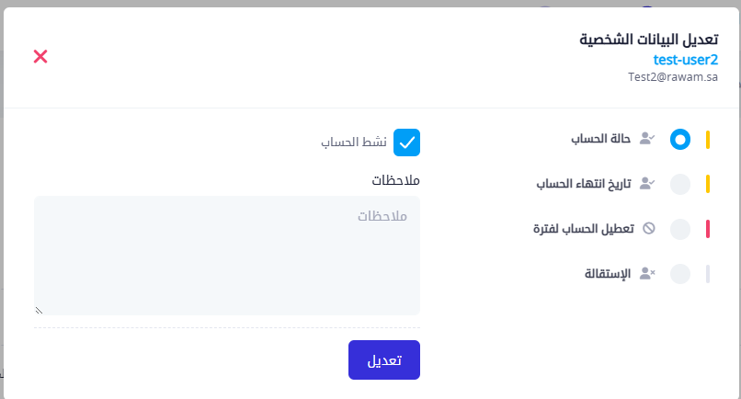Focus the ملاحظات notes text area
This screenshot has height=399, width=741.
pos(227,256)
